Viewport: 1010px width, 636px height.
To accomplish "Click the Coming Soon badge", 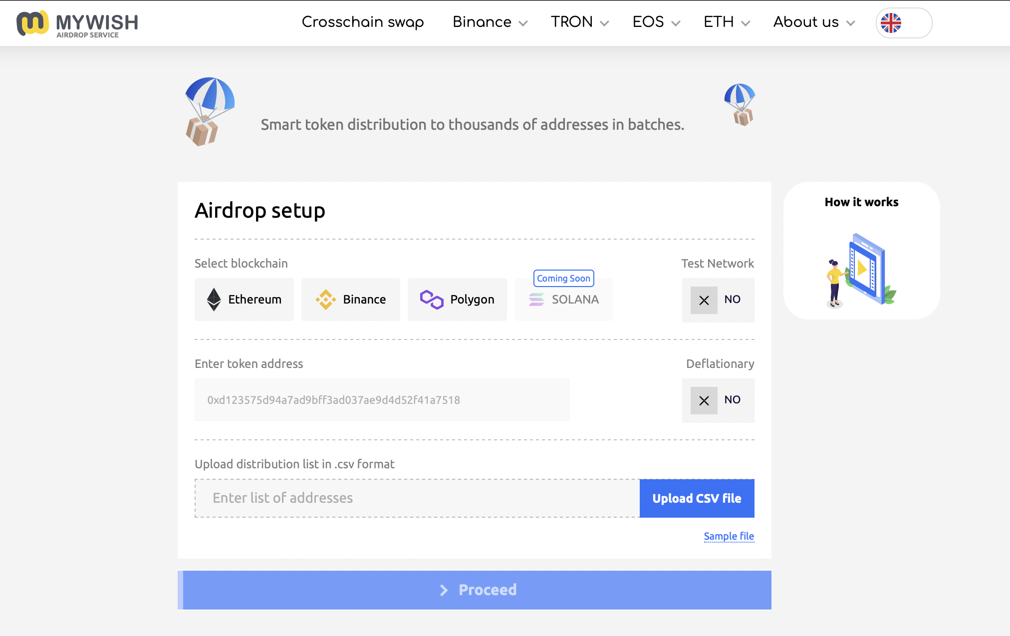I will pyautogui.click(x=563, y=278).
